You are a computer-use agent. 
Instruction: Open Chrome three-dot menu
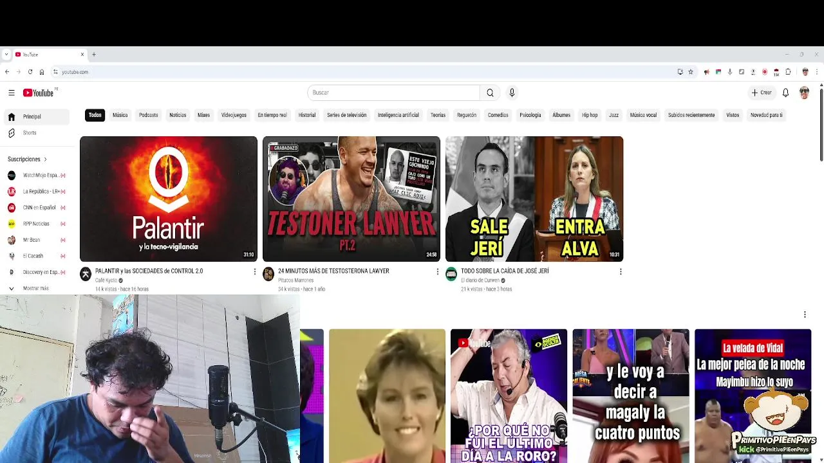(x=817, y=72)
